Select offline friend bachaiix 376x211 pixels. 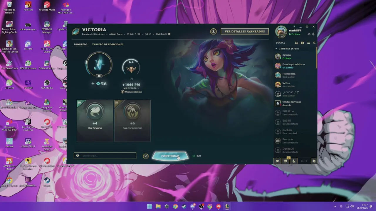point(295,131)
